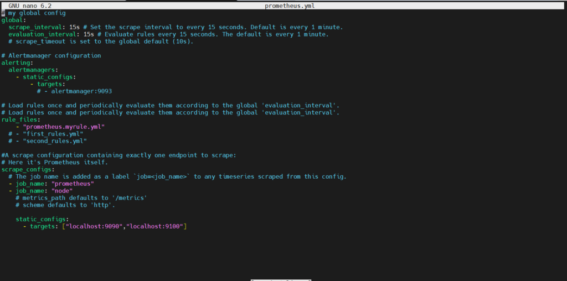Image resolution: width=567 pixels, height=281 pixels.
Task: Click static_configs under alertmanagers
Action: click(49, 77)
